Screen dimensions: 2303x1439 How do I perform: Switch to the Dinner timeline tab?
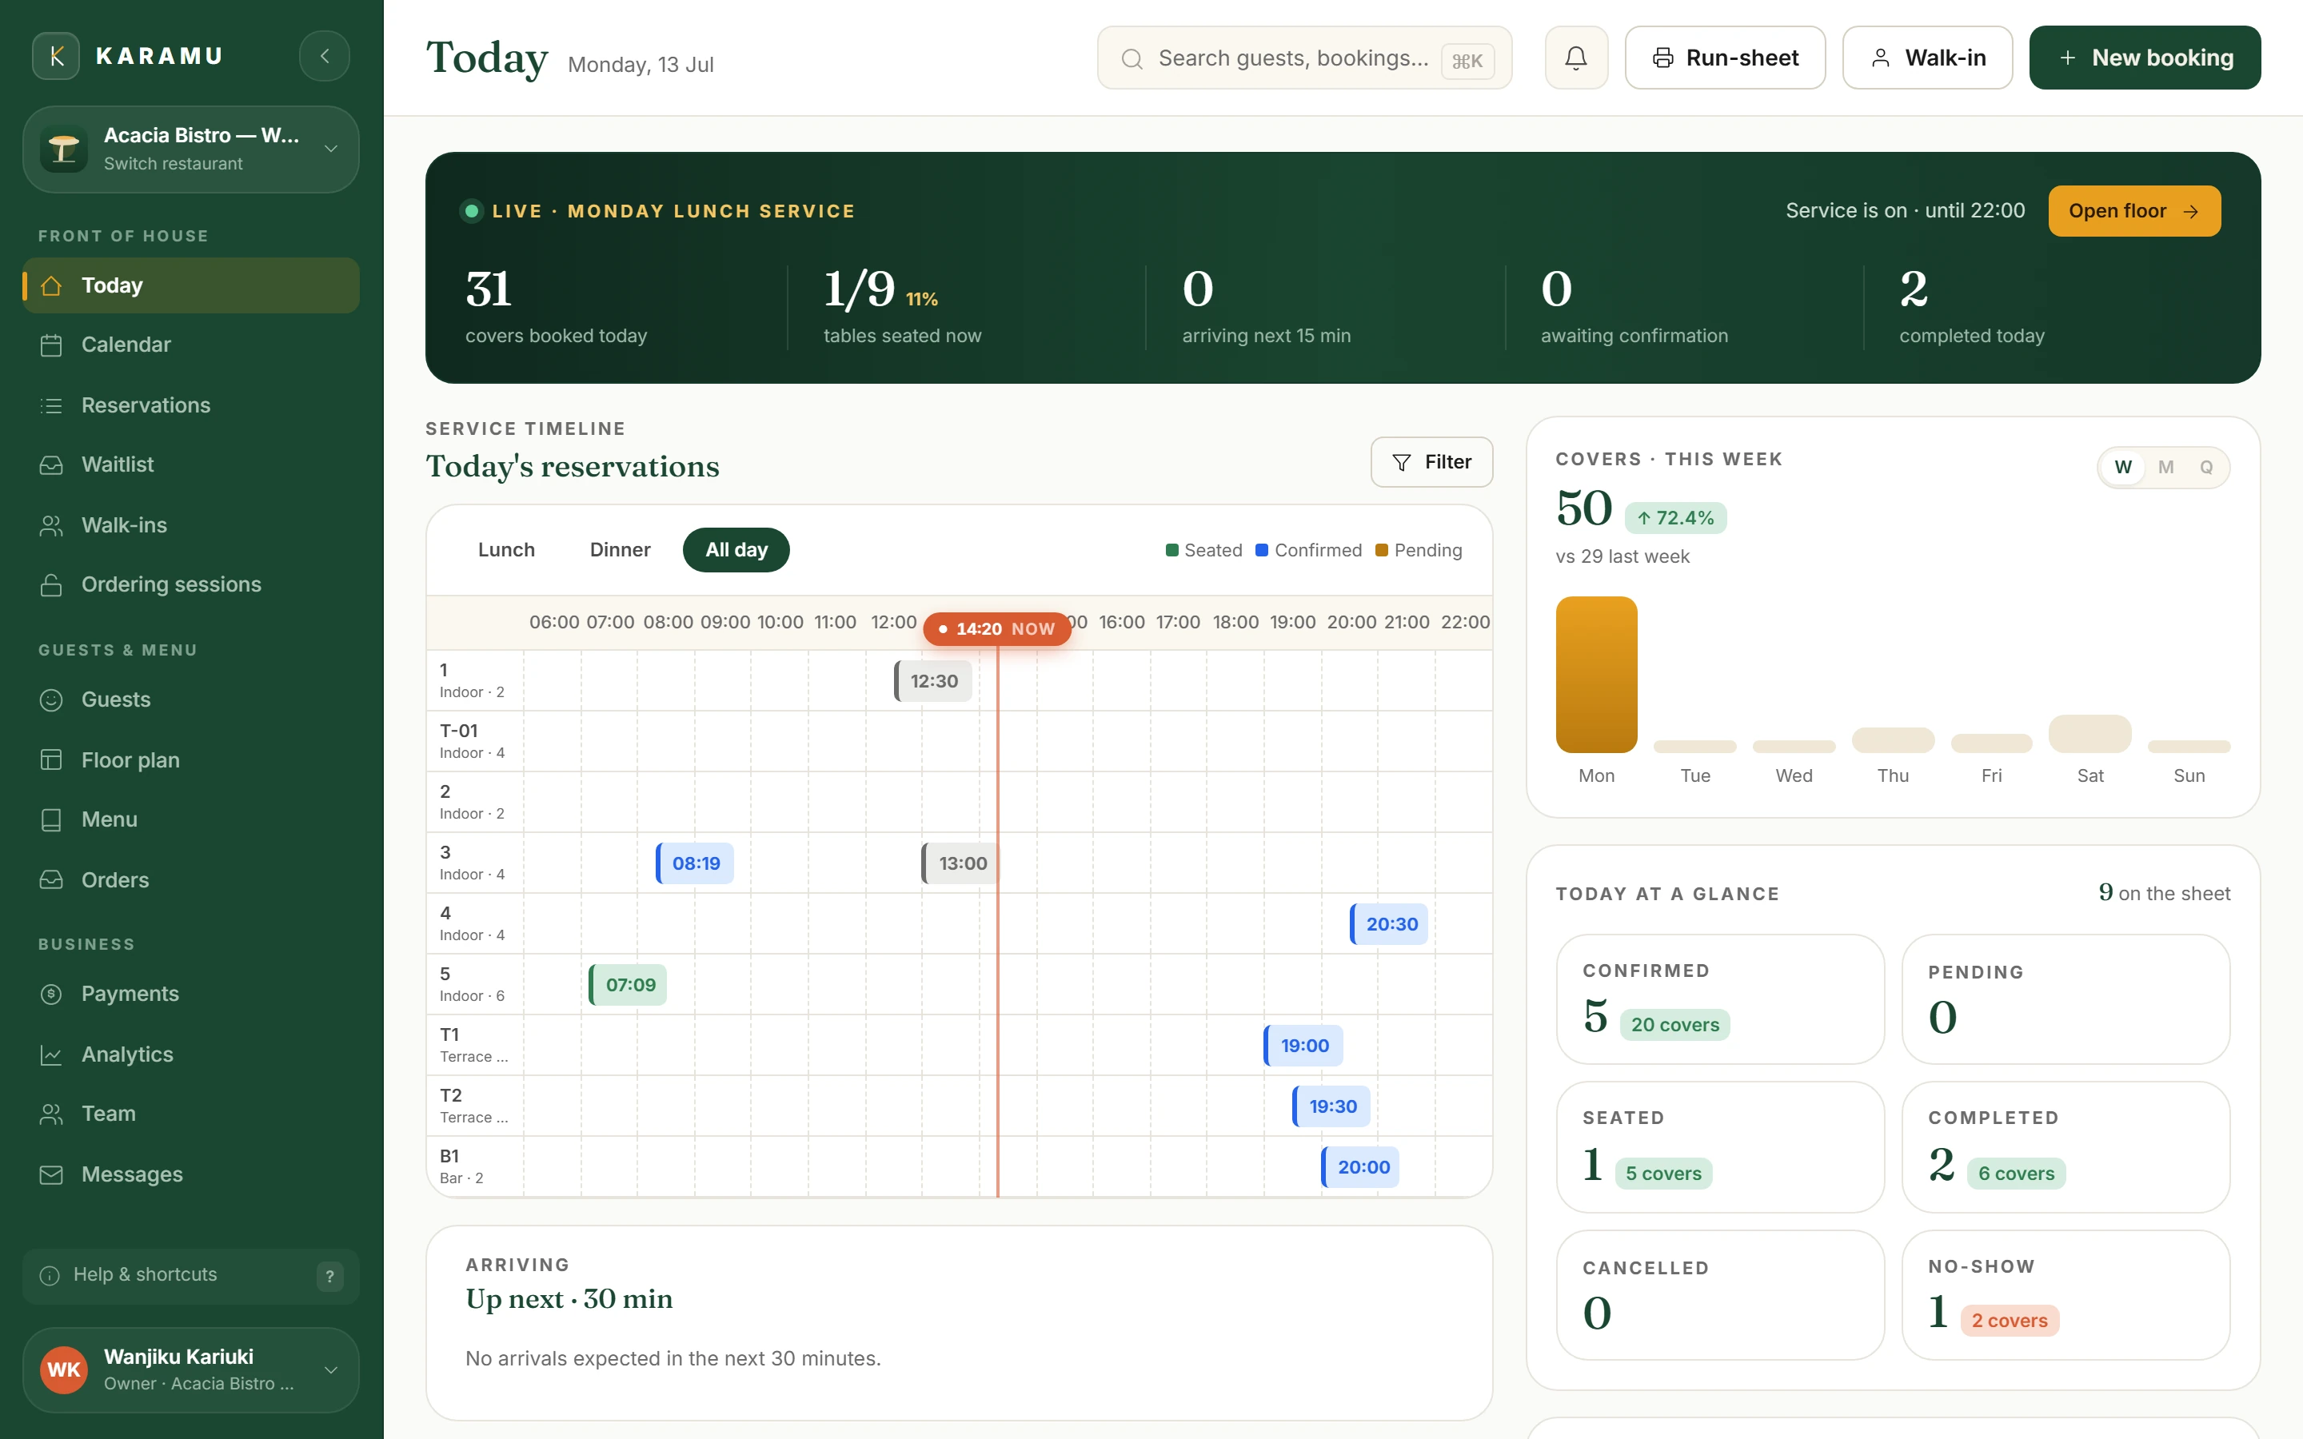[x=620, y=550]
